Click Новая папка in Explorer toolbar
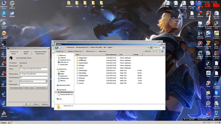The image size is (221, 124). click(x=102, y=51)
